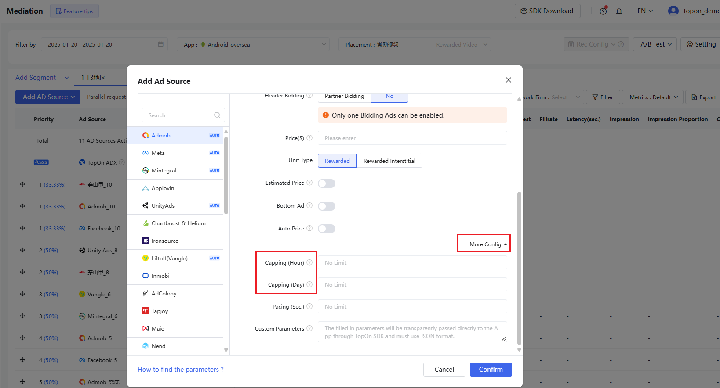Open the A/B Test dropdown
The image size is (720, 388).
(655, 44)
